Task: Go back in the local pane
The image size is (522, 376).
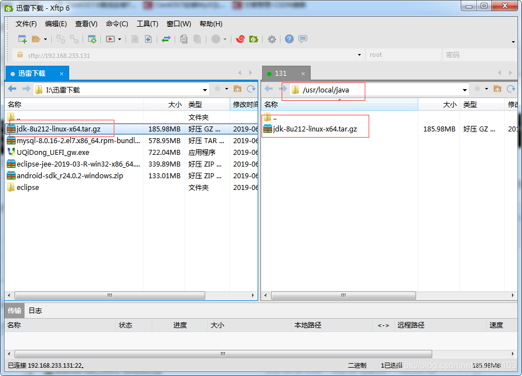Action: [12, 89]
